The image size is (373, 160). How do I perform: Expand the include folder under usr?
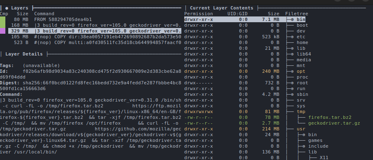[304, 146]
